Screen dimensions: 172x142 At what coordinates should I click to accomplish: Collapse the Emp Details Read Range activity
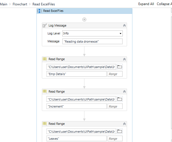(124, 59)
